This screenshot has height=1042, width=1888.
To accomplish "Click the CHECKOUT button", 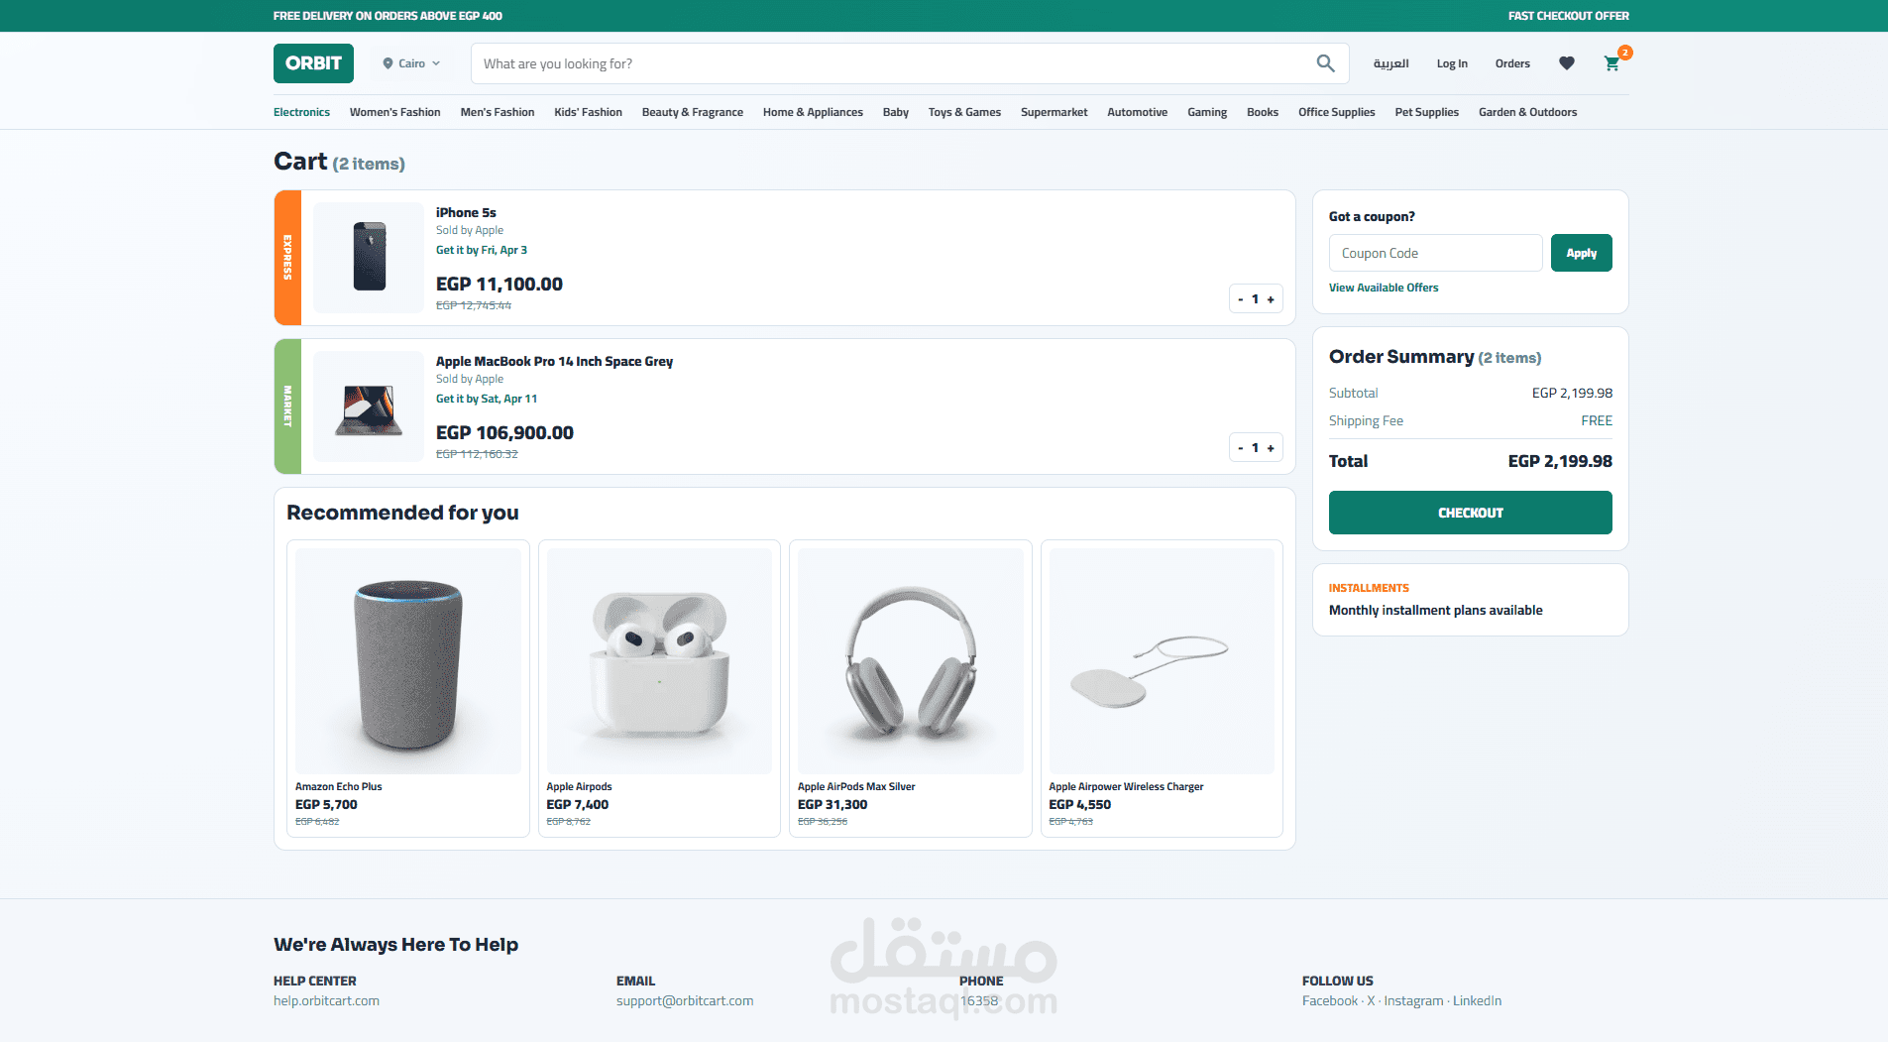I will (x=1470, y=513).
